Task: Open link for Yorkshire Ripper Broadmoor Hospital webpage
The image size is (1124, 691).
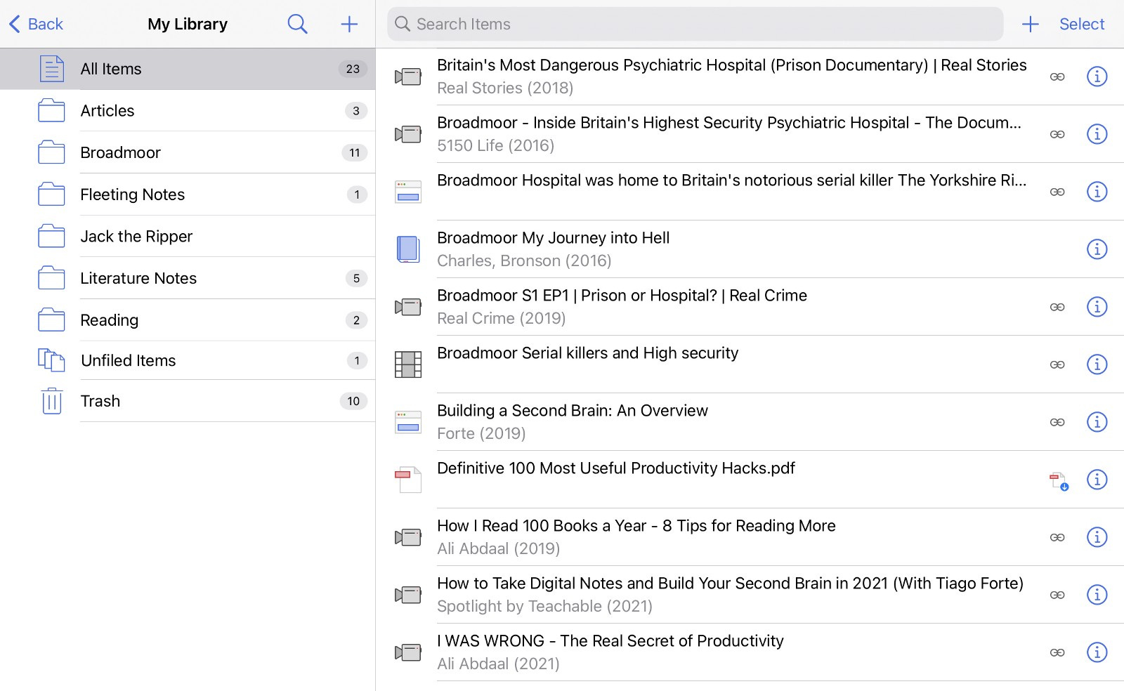Action: [x=1057, y=192]
